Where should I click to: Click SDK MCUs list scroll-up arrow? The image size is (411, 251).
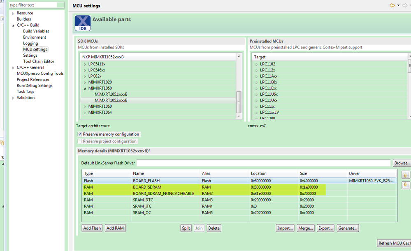click(239, 56)
